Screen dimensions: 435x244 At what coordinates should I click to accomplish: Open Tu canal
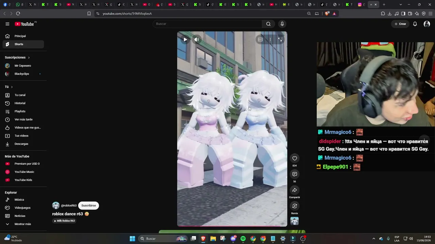point(23,95)
